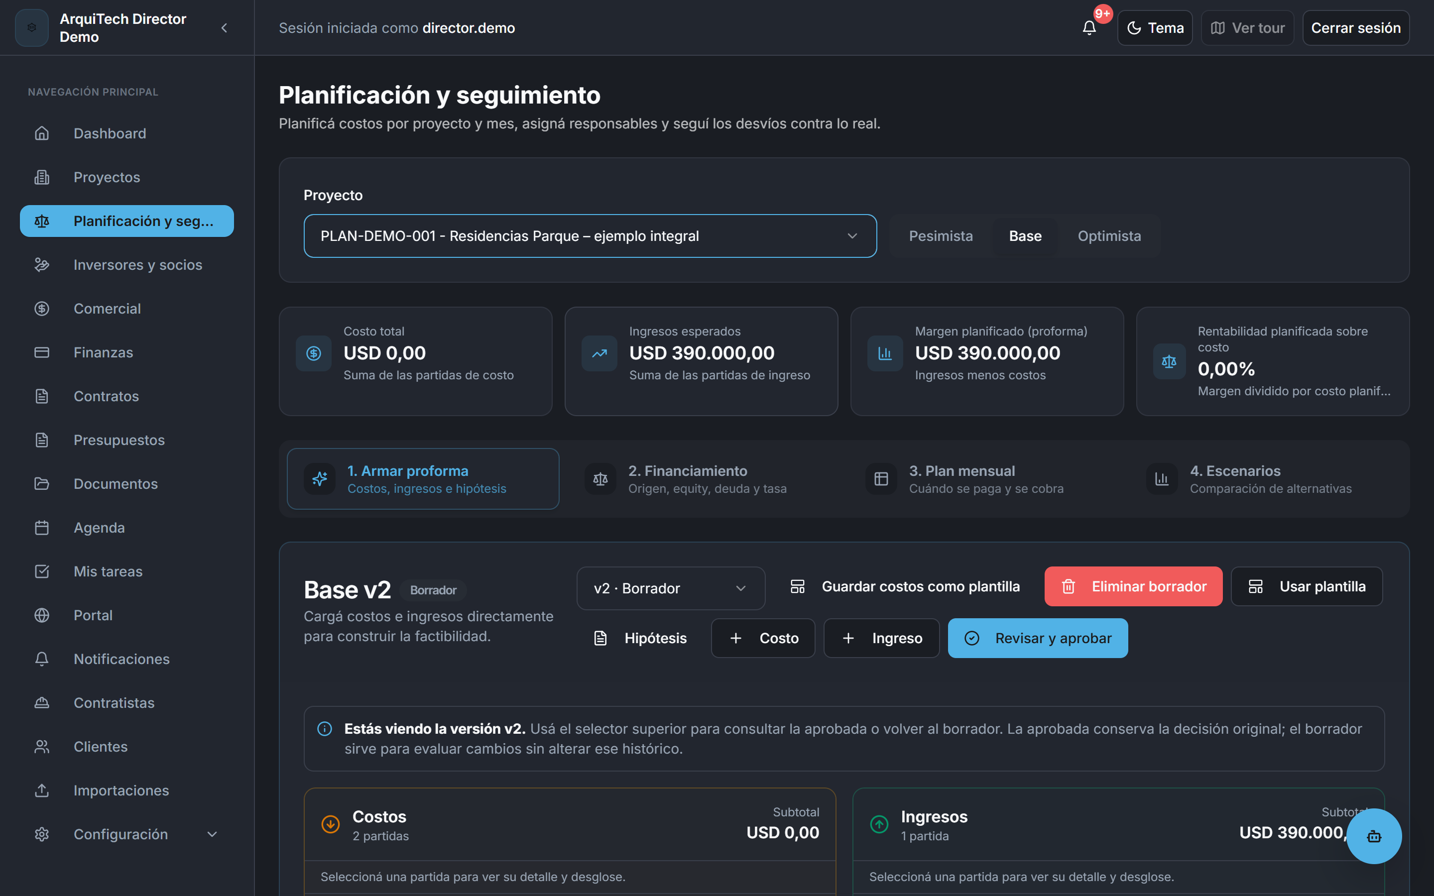Open the v2 · Borrador version dropdown
This screenshot has width=1434, height=896.
pyautogui.click(x=671, y=588)
